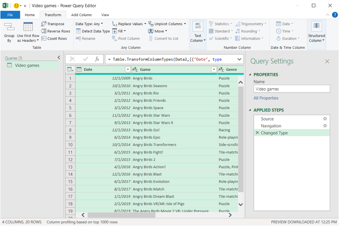339x226 pixels.
Task: Collapse the Queries pane arrow
Action: [x=59, y=57]
